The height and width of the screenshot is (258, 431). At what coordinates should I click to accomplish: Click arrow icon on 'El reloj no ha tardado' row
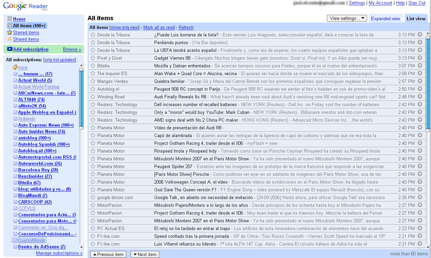[420, 228]
